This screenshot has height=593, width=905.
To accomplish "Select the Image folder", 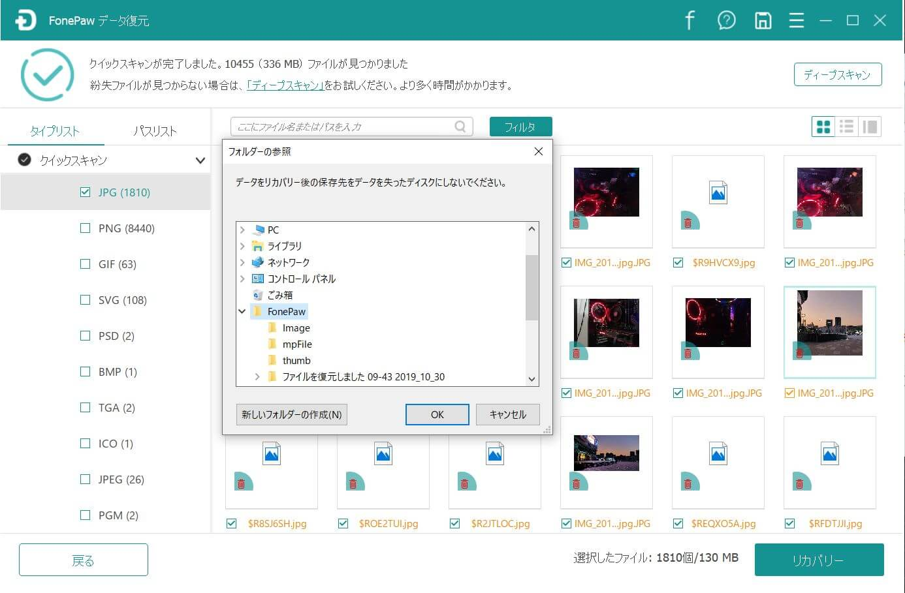I will (x=289, y=327).
